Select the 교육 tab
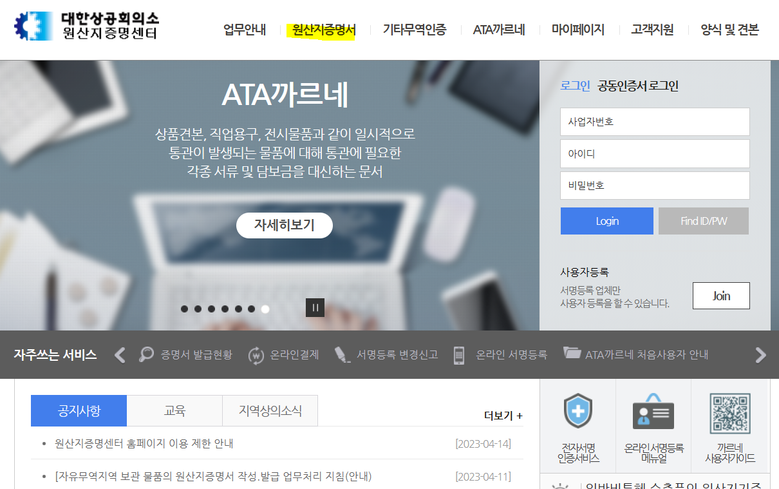This screenshot has height=489, width=779. click(x=174, y=410)
